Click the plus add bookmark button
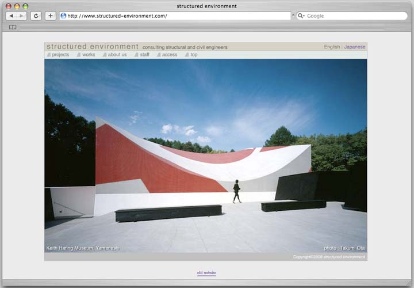This screenshot has width=414, height=288. click(51, 16)
